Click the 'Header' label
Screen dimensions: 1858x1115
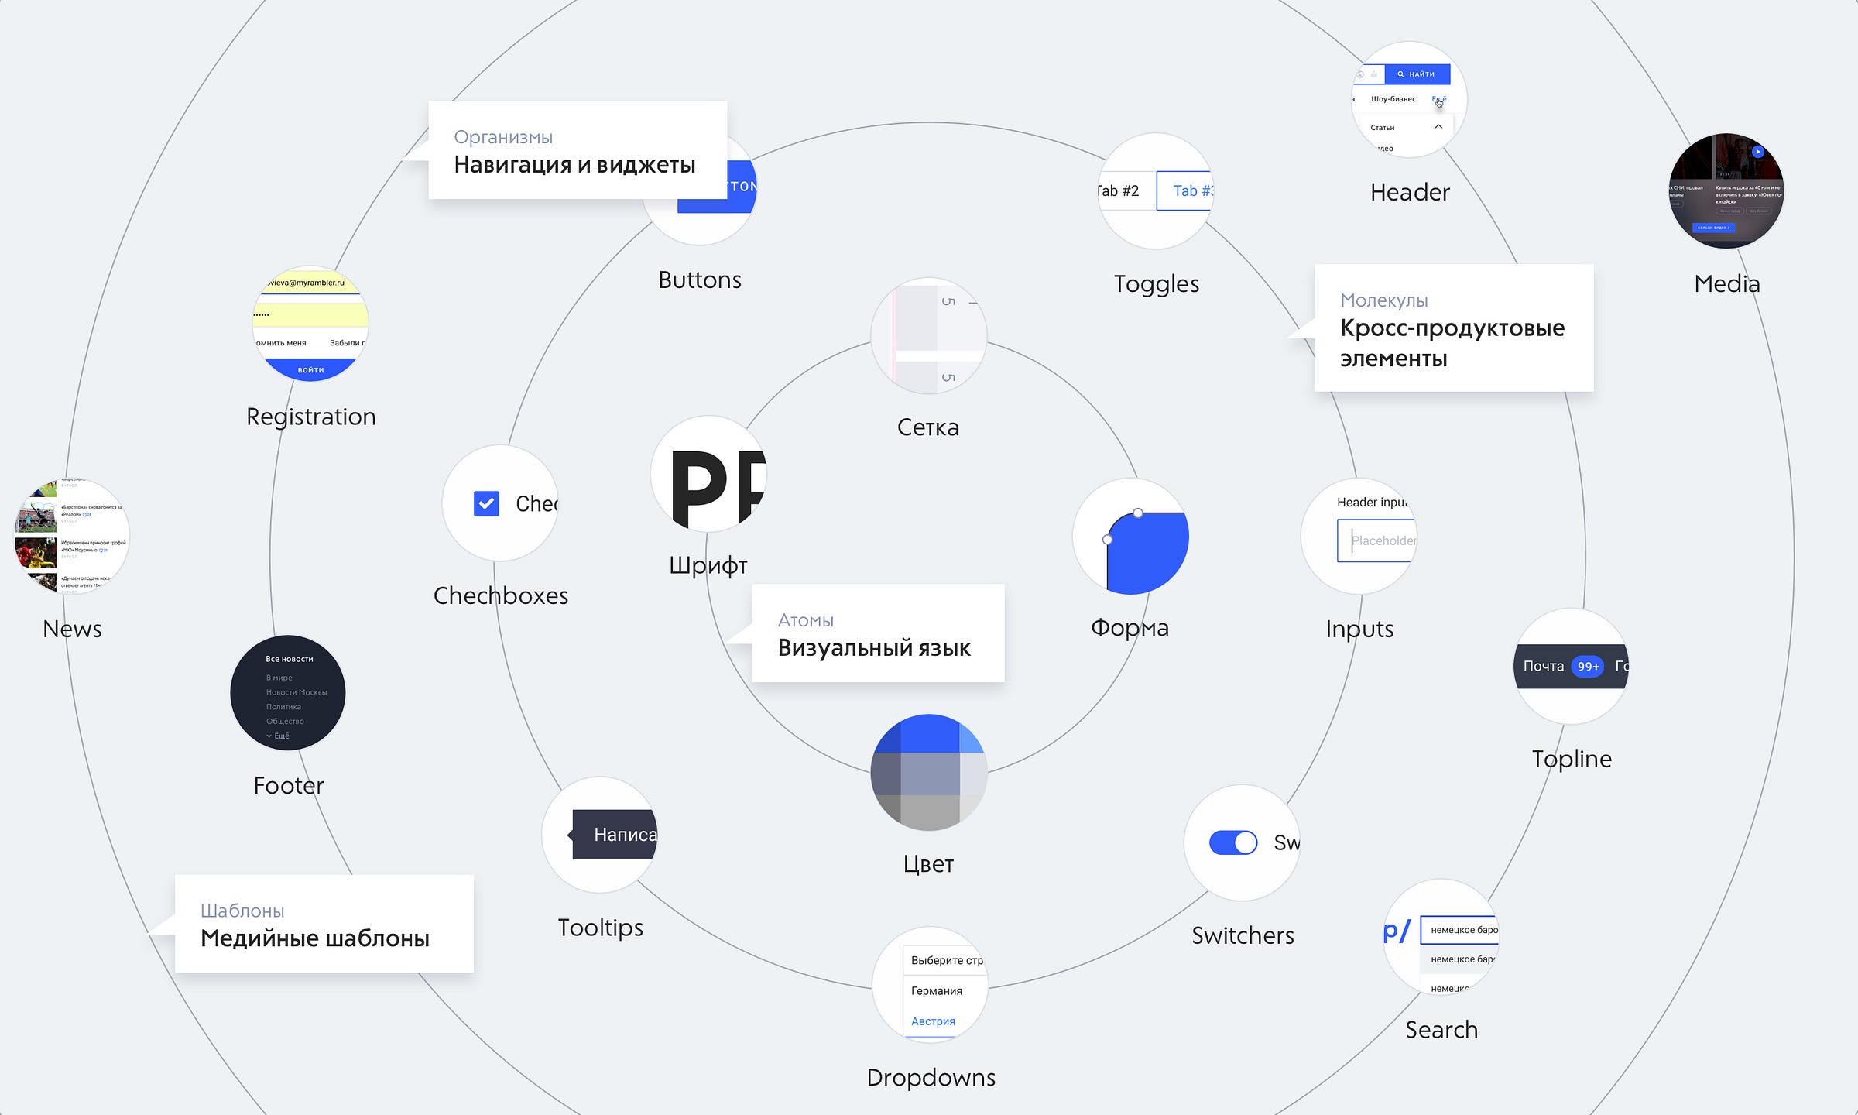coord(1410,192)
